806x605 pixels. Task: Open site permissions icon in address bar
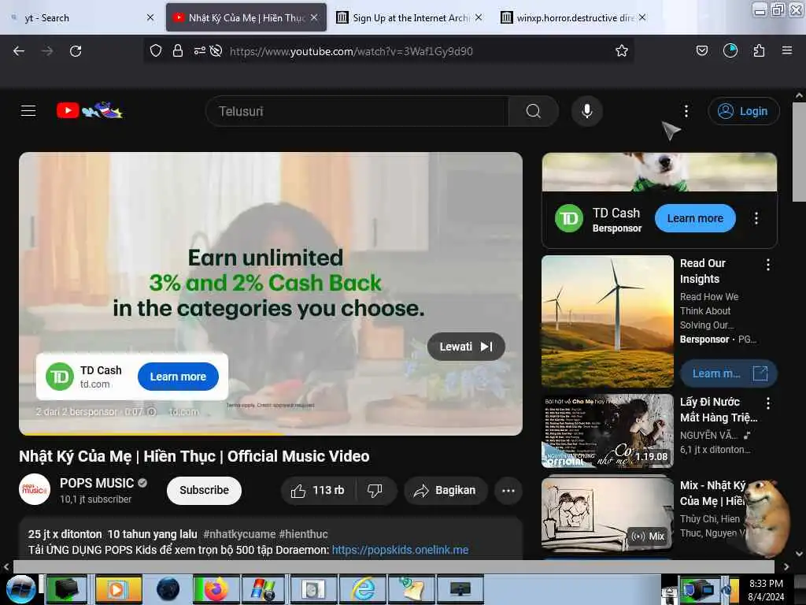pos(199,50)
